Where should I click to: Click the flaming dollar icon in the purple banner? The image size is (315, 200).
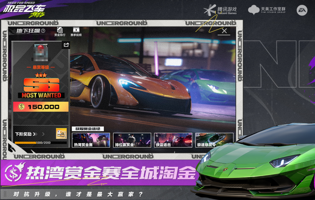tap(15, 173)
